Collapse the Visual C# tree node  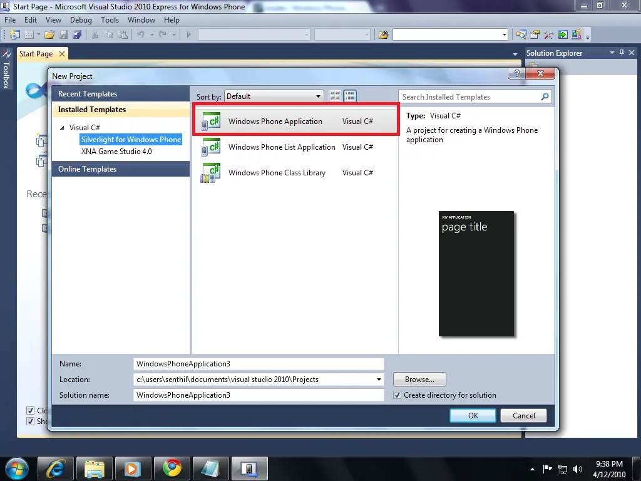pyautogui.click(x=62, y=128)
